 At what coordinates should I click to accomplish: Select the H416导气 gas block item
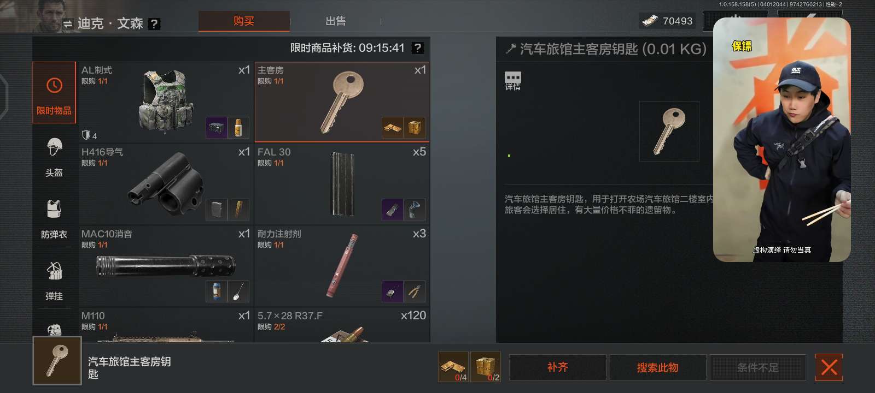166,184
